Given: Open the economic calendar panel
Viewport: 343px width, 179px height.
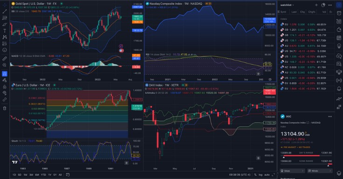Looking at the screenshot, I should point(339,38).
